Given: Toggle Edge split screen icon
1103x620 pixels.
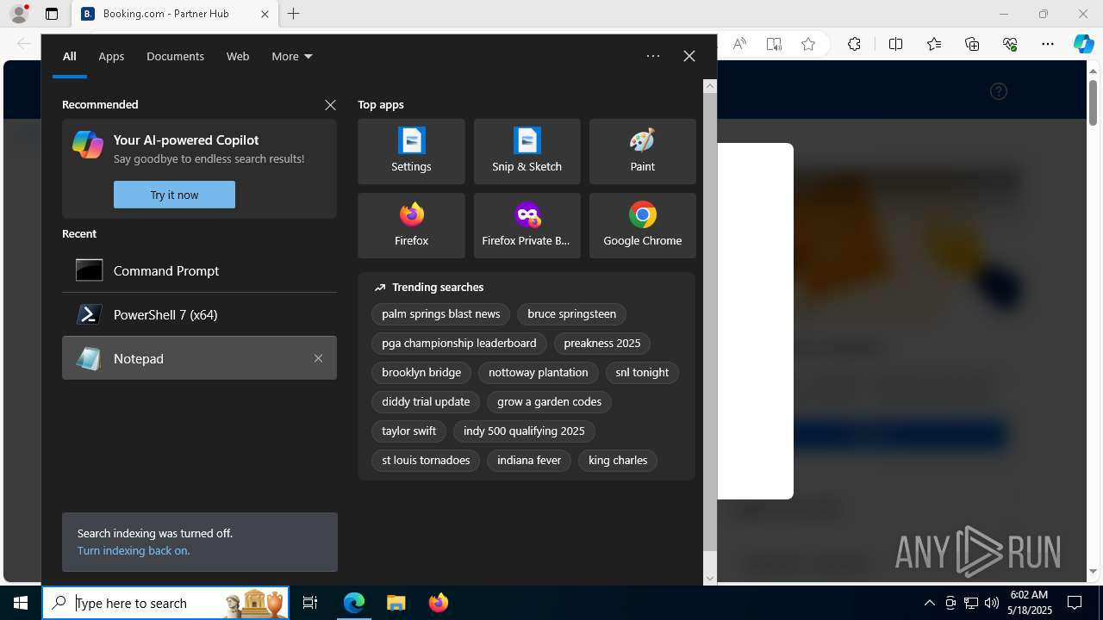Looking at the screenshot, I should pos(896,44).
